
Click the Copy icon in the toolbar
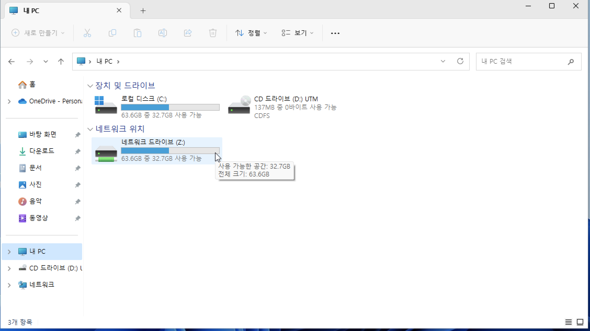point(112,33)
